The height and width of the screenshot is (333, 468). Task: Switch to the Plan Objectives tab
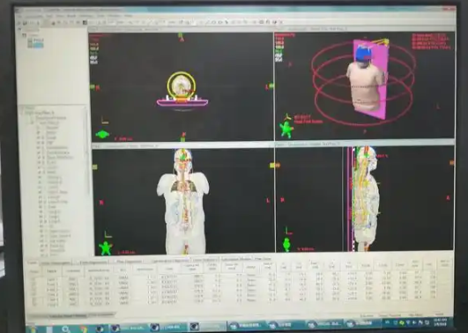click(129, 262)
